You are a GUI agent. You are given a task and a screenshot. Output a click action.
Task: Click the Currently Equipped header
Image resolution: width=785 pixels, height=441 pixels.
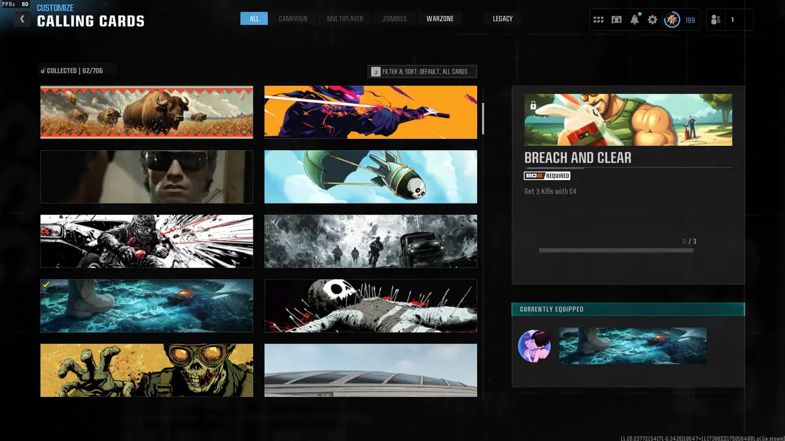[x=628, y=309]
